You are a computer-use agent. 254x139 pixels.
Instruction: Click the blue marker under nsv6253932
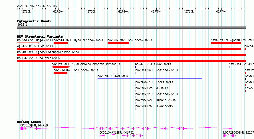(229, 67)
